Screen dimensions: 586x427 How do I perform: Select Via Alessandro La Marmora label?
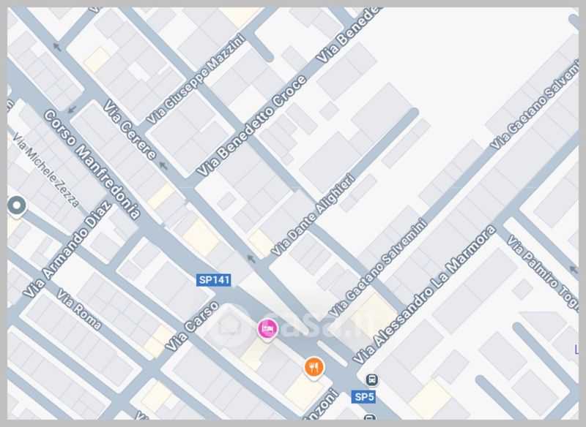coord(424,295)
